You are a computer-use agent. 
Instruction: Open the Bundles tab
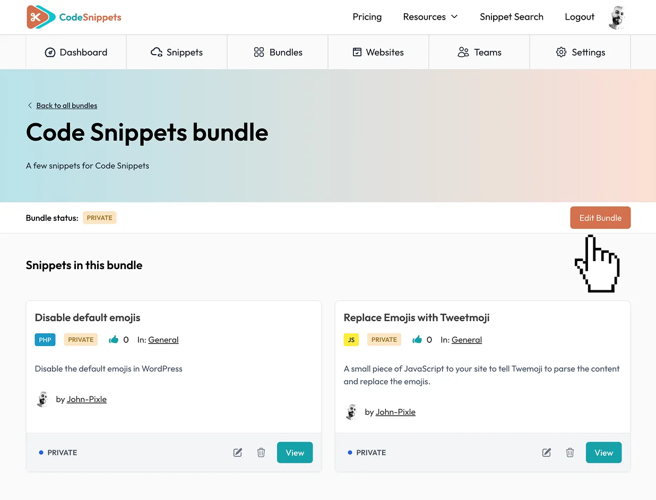point(278,52)
